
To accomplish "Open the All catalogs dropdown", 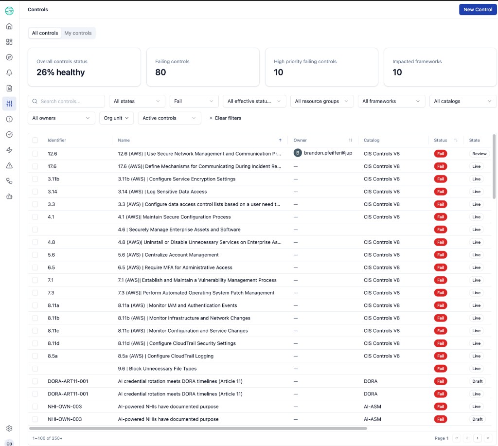I will [463, 101].
